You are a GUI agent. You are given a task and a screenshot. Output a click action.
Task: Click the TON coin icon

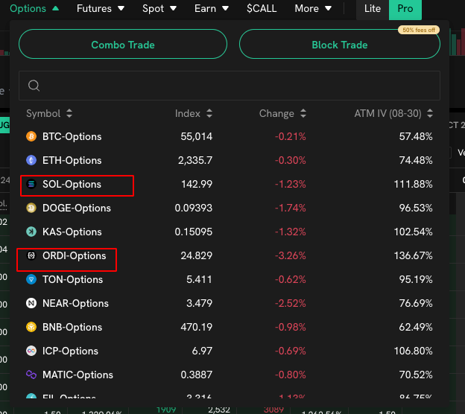tap(31, 280)
